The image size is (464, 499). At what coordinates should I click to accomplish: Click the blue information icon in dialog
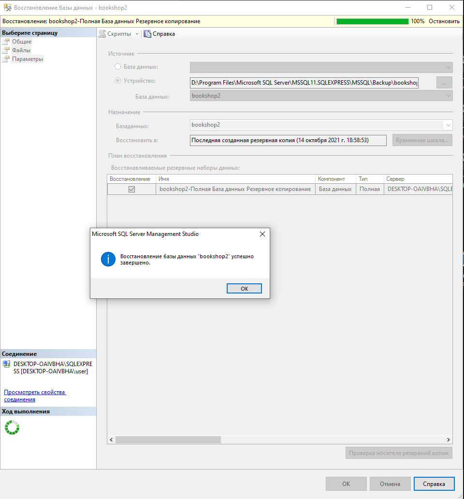coord(108,259)
